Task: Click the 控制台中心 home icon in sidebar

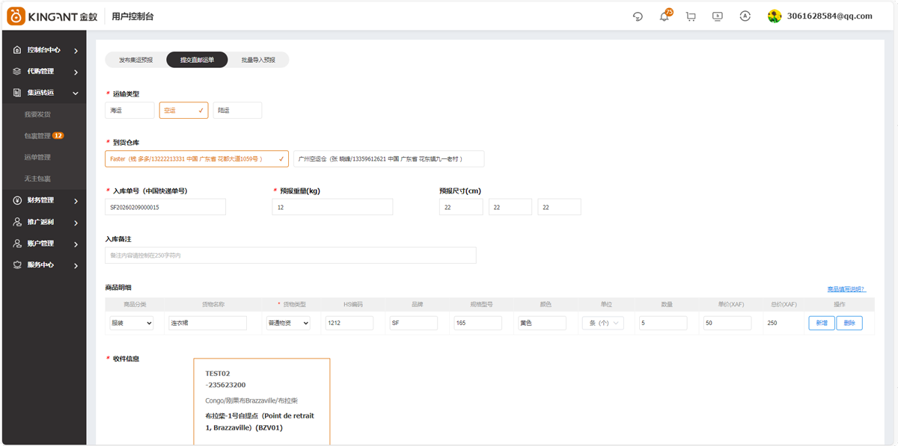Action: pos(17,50)
